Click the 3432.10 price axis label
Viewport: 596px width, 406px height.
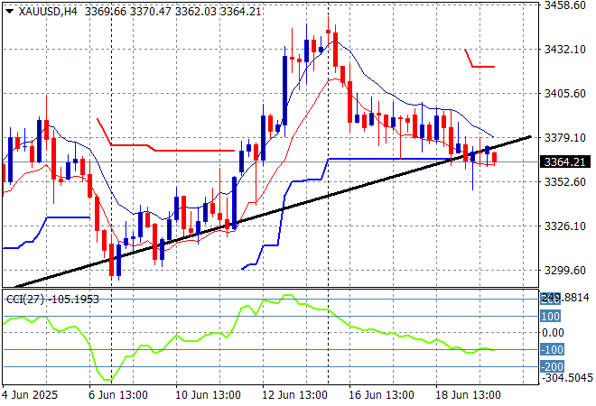(x=564, y=50)
